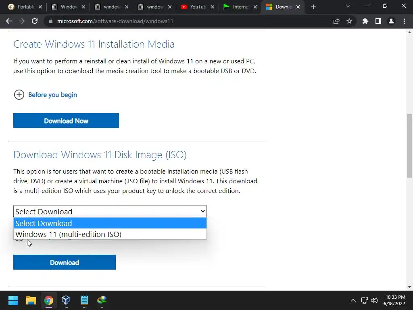Click the Download Windows 11 Disk Image (ISO) heading
The width and height of the screenshot is (413, 310).
click(x=100, y=155)
